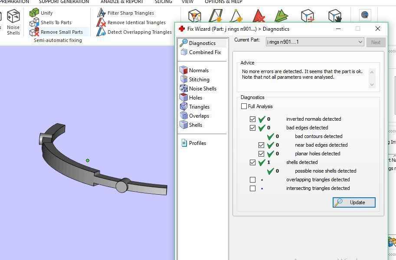
Task: Enable the Full Analysis checkbox
Action: pyautogui.click(x=244, y=106)
